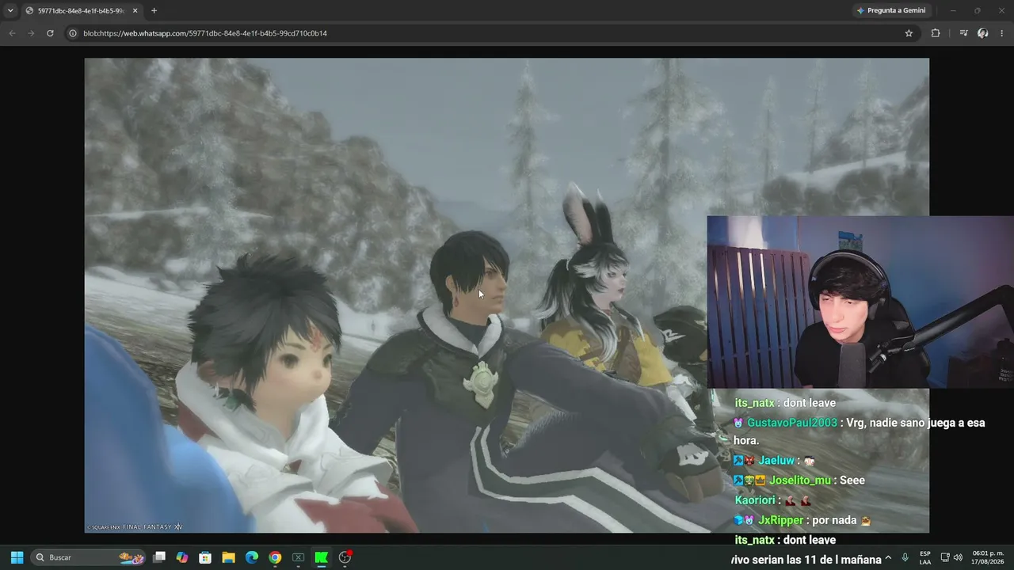Open the volume speaker tray icon
The width and height of the screenshot is (1014, 570).
click(958, 557)
